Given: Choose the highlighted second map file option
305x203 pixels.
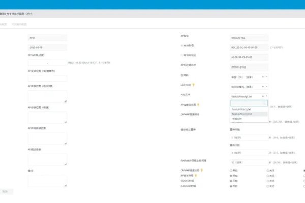Looking at the screenshot, I should [249, 114].
